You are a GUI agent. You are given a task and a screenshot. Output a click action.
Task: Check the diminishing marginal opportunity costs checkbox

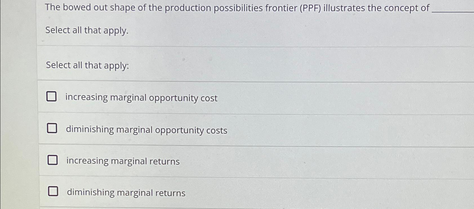pyautogui.click(x=52, y=129)
